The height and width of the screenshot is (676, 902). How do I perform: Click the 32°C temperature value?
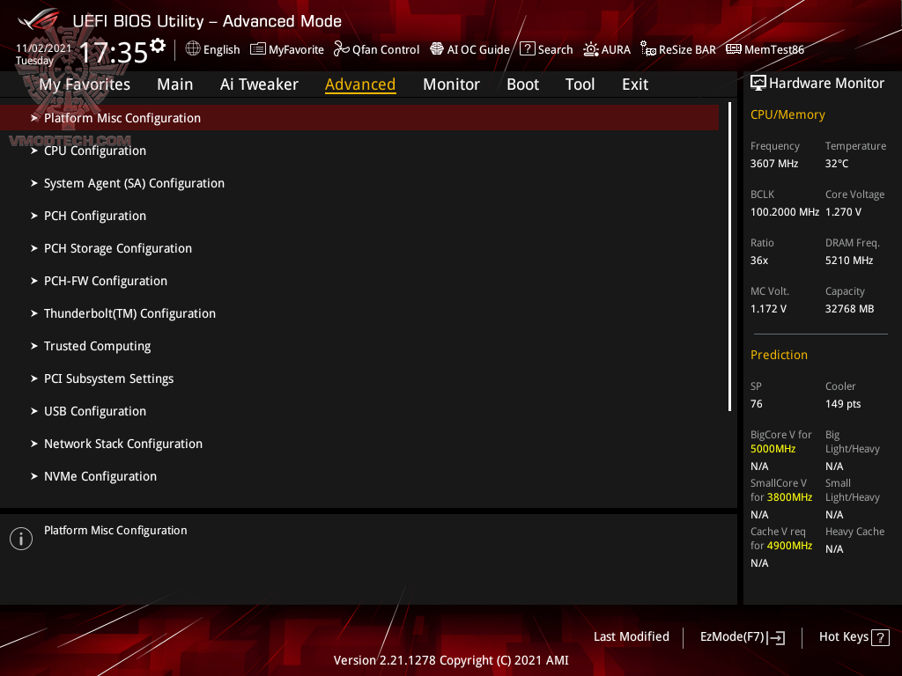(837, 164)
